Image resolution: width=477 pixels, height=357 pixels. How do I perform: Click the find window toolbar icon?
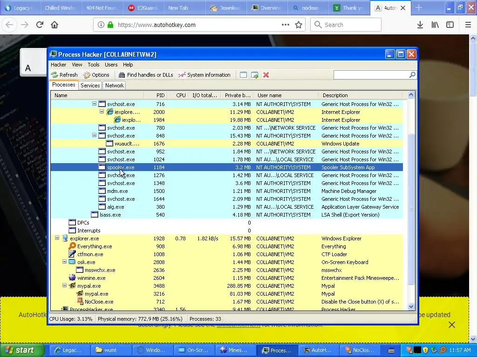pos(243,75)
